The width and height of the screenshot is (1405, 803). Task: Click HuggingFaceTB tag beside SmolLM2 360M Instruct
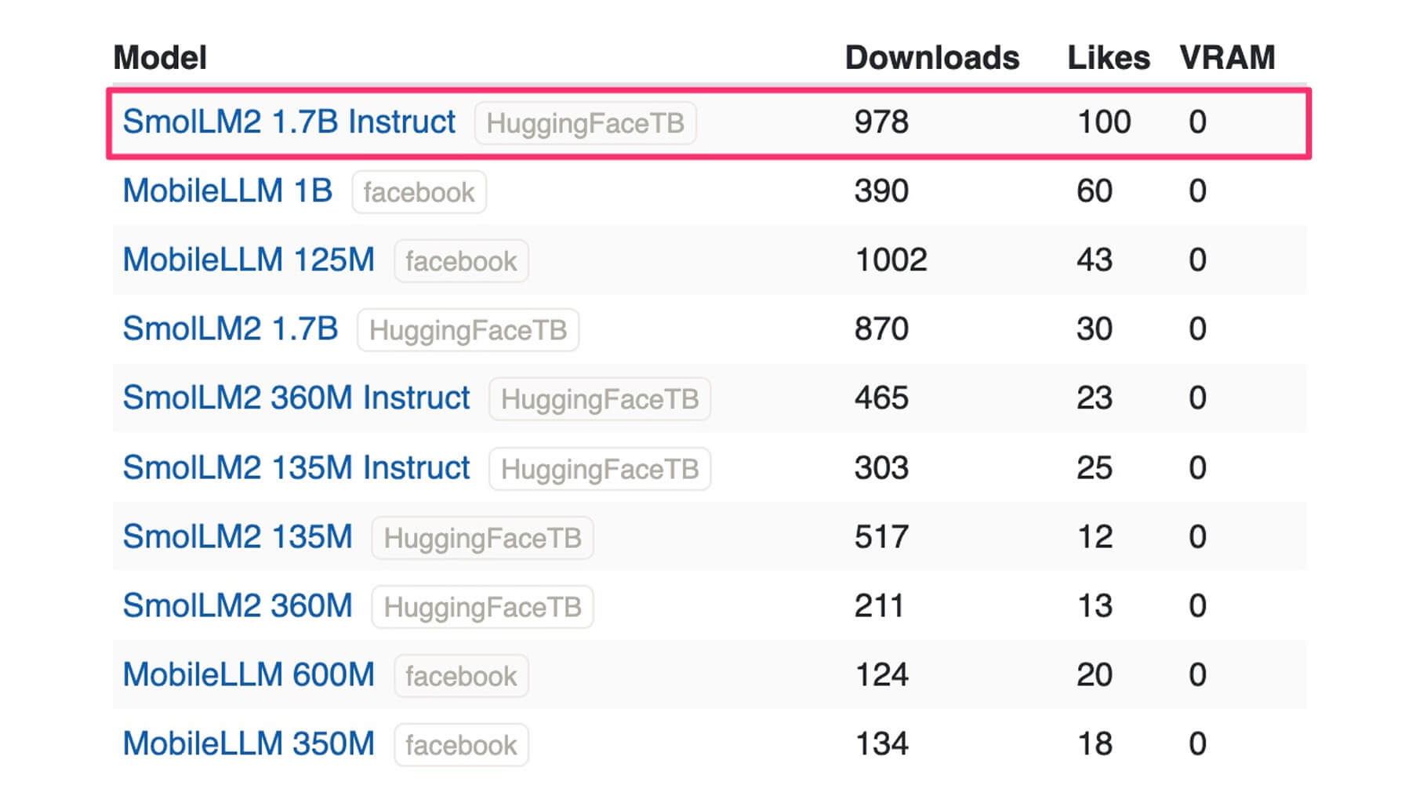click(600, 399)
